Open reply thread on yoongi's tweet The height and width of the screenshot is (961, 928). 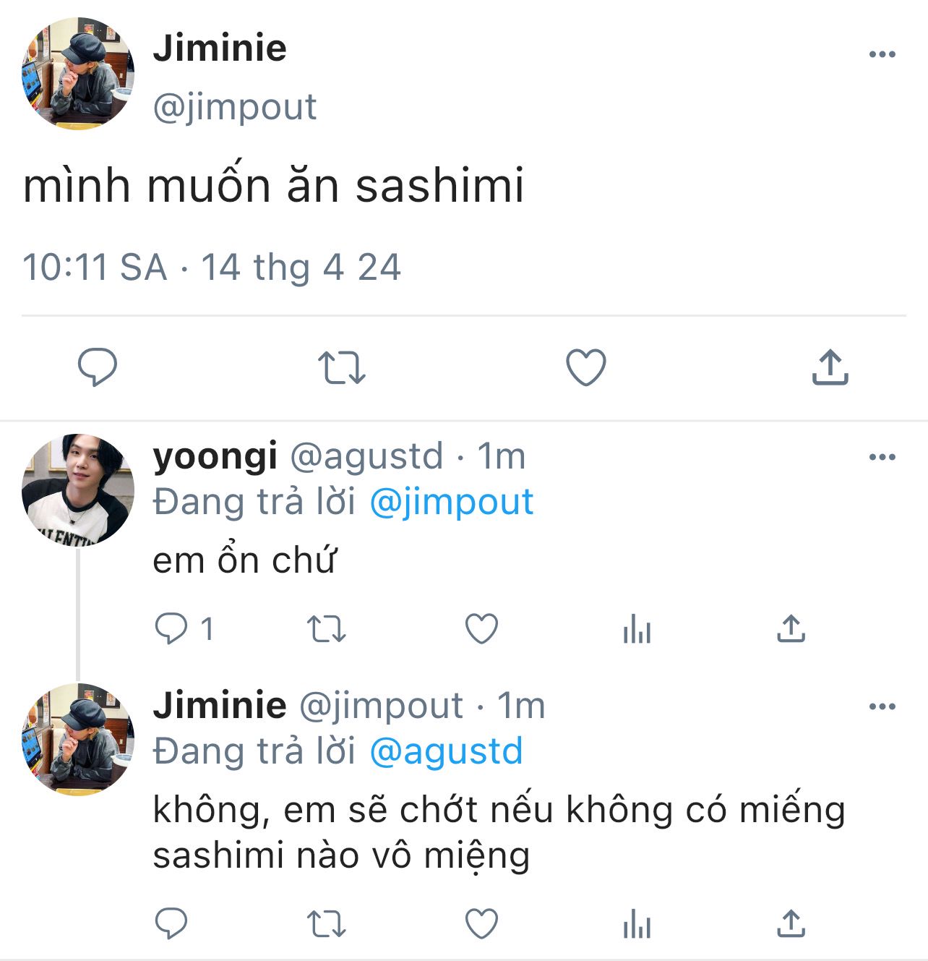(172, 628)
